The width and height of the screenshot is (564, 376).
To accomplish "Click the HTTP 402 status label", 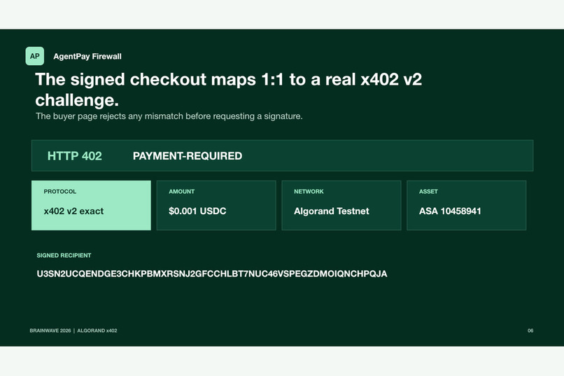I will 74,156.
